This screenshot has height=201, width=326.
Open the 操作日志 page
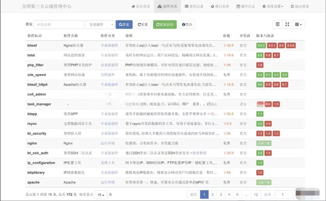(246, 6)
